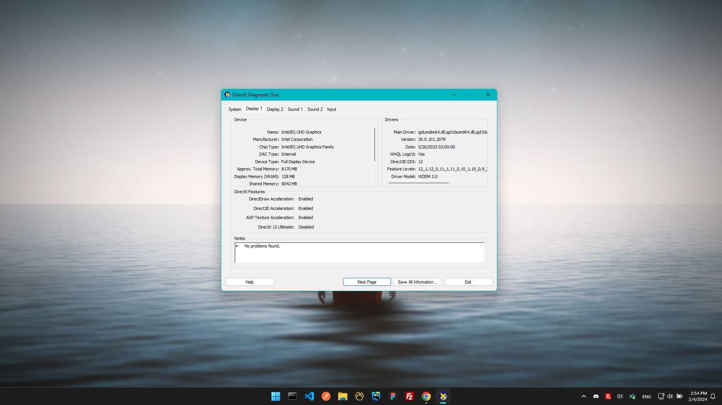Viewport: 722px width, 405px height.
Task: Click the green tray icon beside ENG
Action: point(632,396)
